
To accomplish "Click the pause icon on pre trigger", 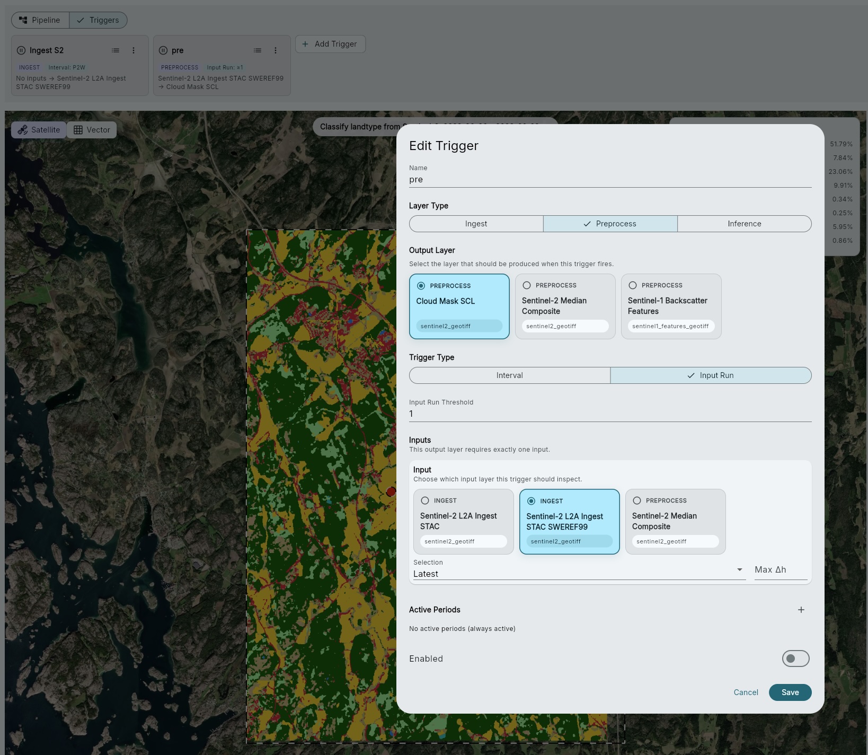I will [x=163, y=50].
